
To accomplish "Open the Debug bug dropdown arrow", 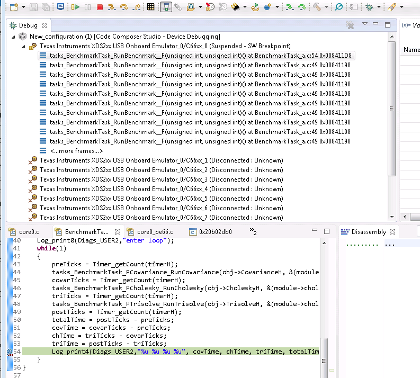I will tap(379, 7).
